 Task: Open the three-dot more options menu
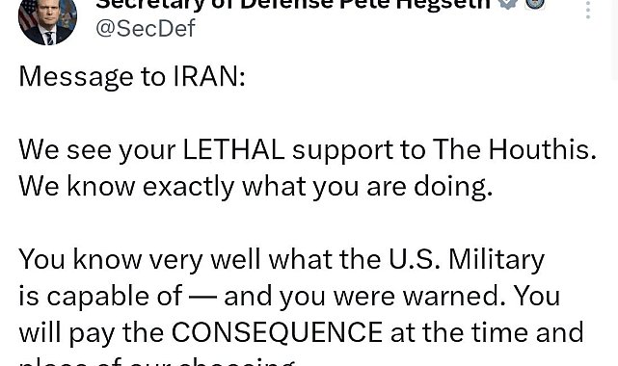(588, 10)
